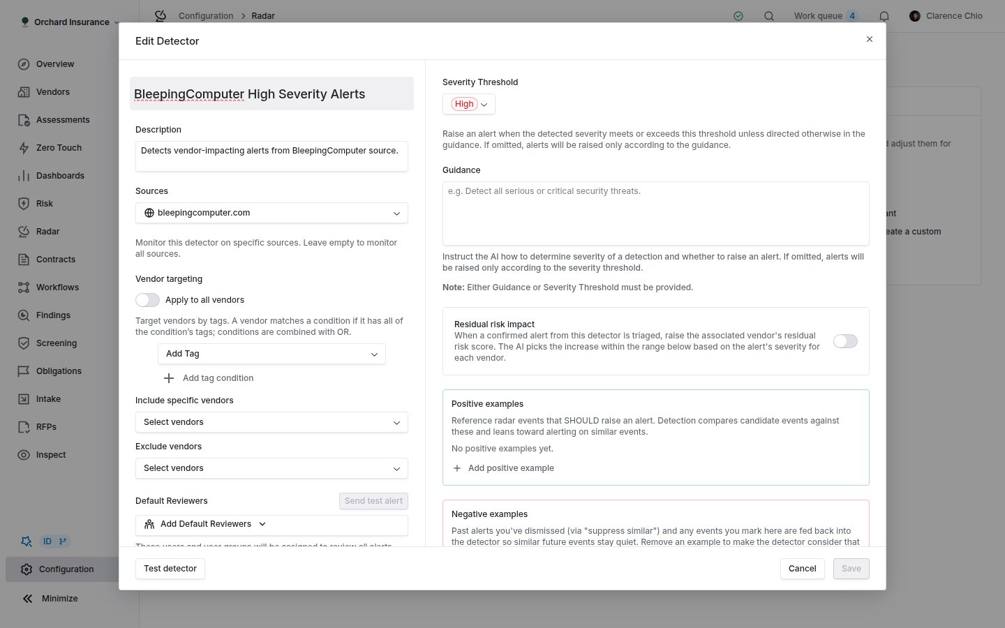The height and width of the screenshot is (628, 1005).
Task: Click Radar breadcrumb
Action: (x=263, y=16)
